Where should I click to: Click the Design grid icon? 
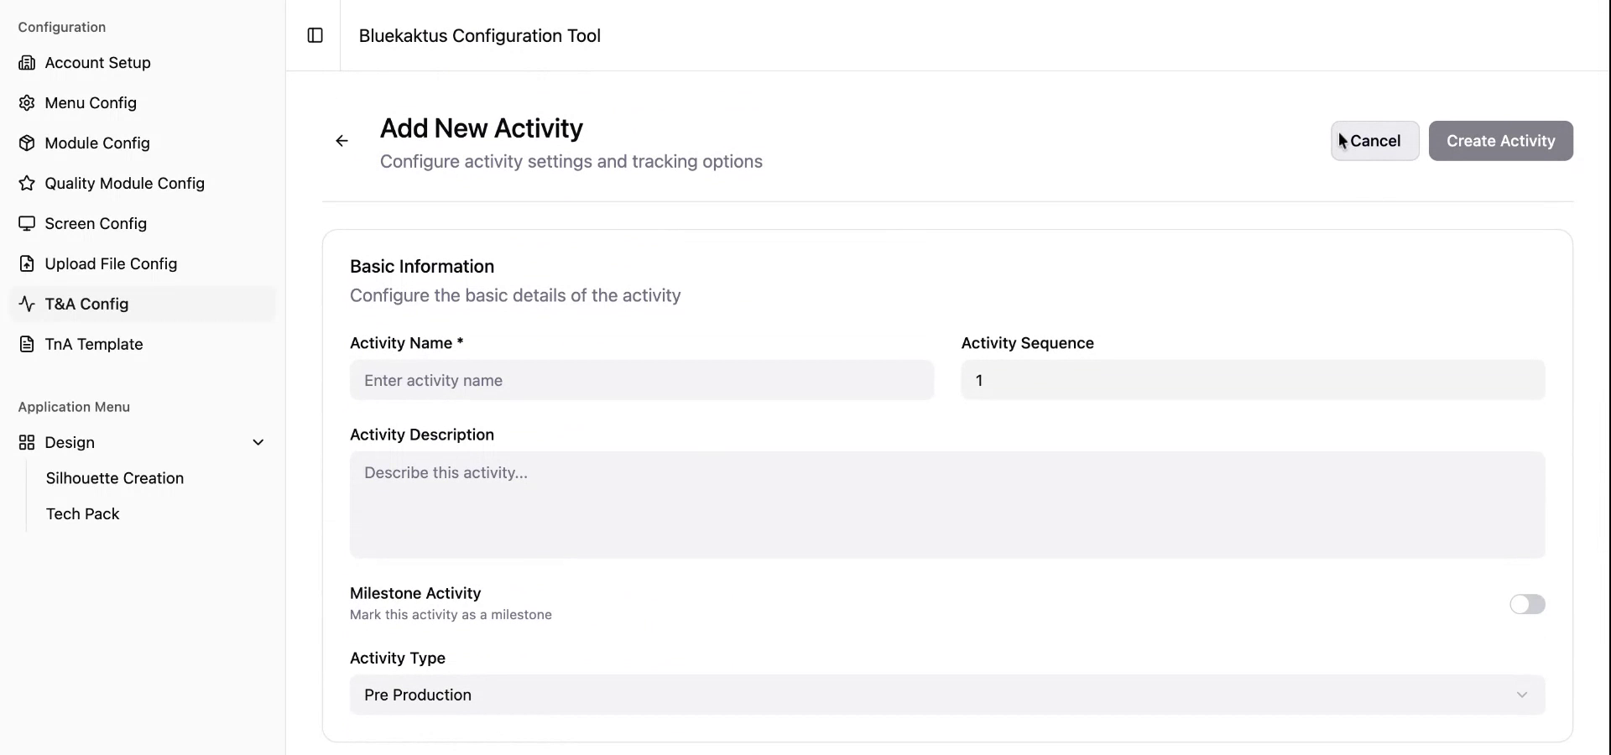[27, 443]
